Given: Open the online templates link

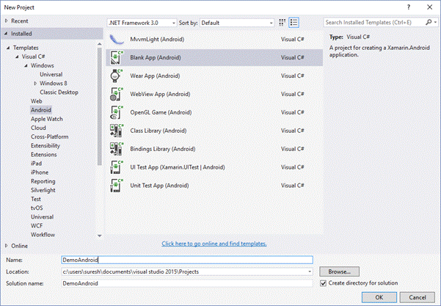Looking at the screenshot, I should pos(214,244).
